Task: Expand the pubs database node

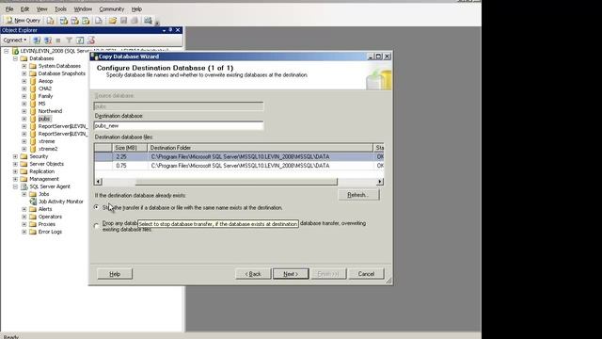Action: pyautogui.click(x=24, y=119)
